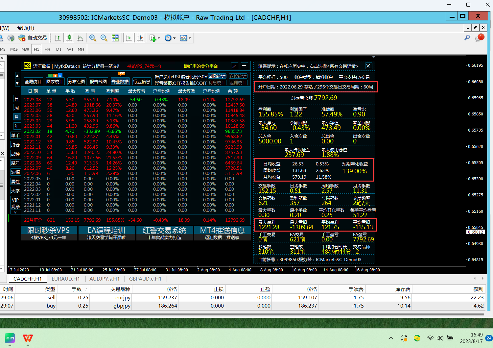Switch to the EURAUD,H1 chart tab
The height and width of the screenshot is (348, 493).
click(66, 279)
